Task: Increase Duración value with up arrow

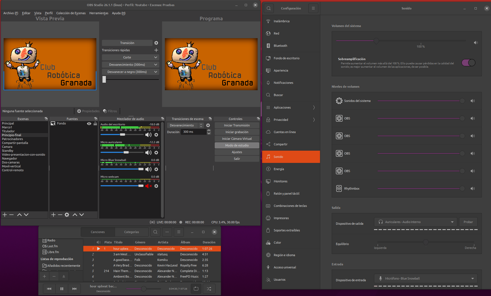Action: 209,130
